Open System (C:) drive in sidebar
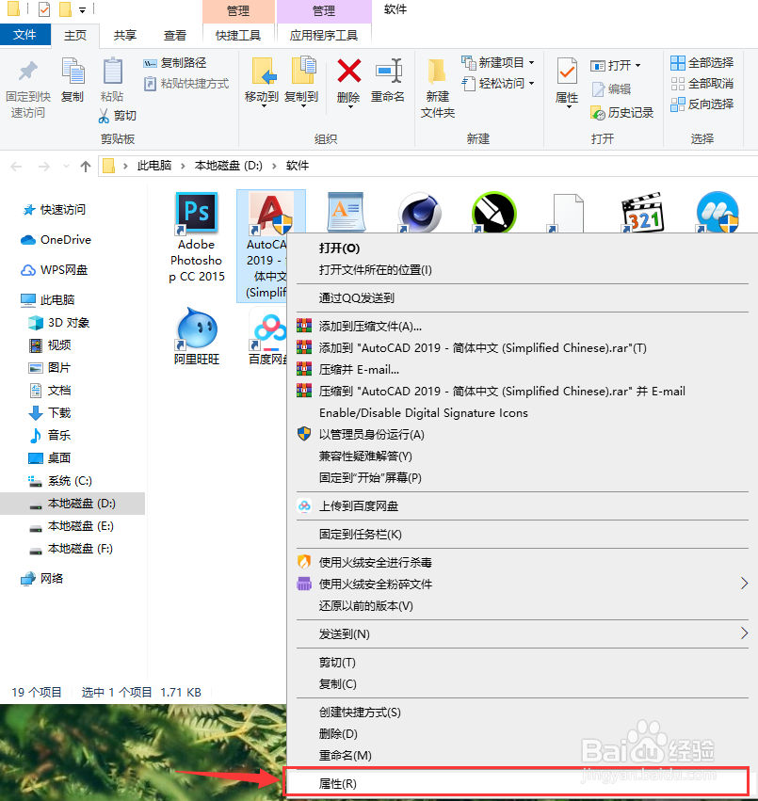This screenshot has height=801, width=758. (59, 481)
